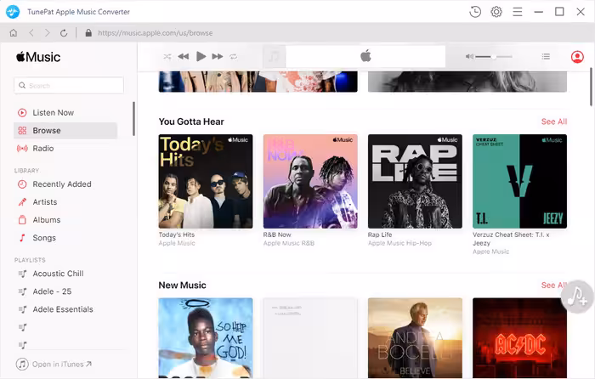Image resolution: width=595 pixels, height=379 pixels.
Task: Open the account profile icon
Action: coord(577,57)
